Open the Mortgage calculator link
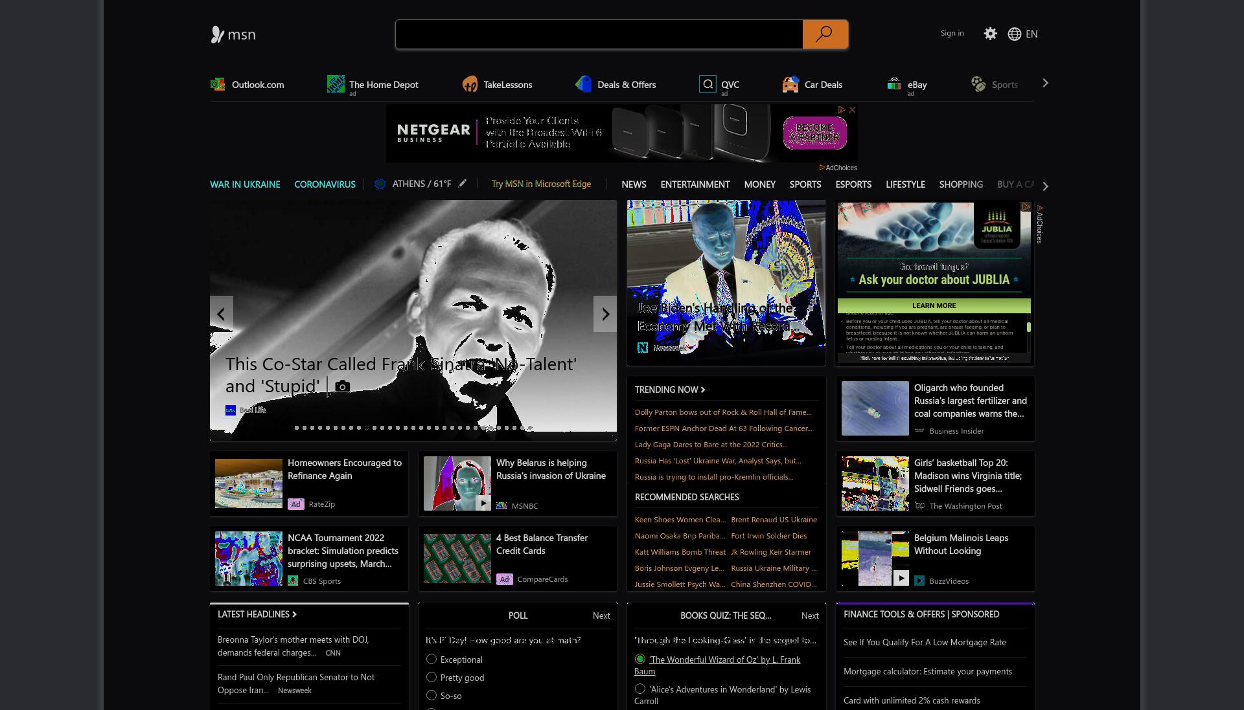1244x710 pixels. click(x=927, y=671)
